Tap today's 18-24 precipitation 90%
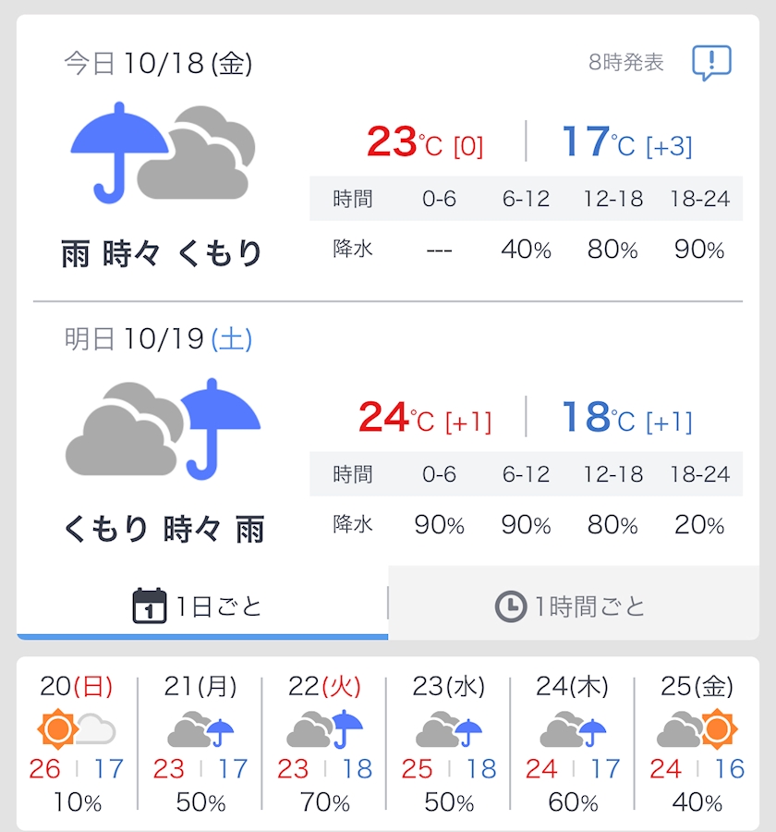Image resolution: width=776 pixels, height=832 pixels. point(699,250)
